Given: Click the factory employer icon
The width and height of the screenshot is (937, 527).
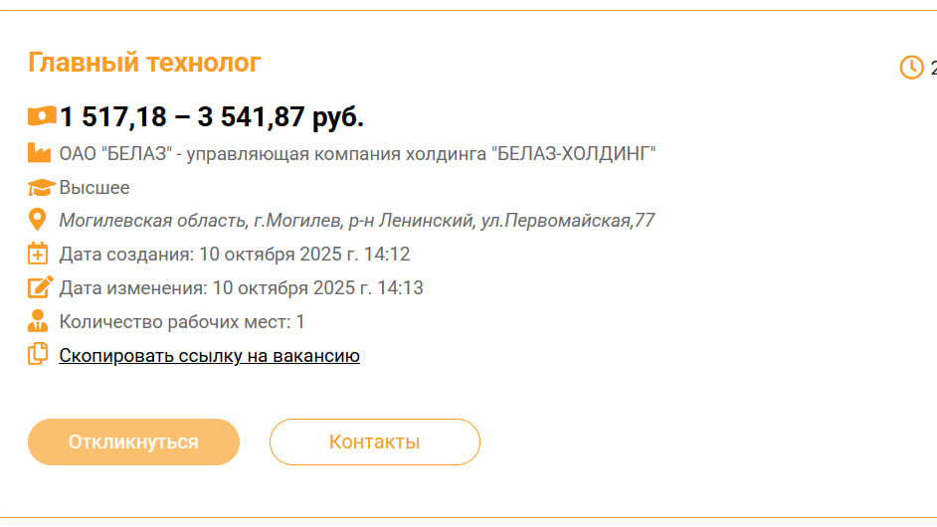Looking at the screenshot, I should [x=39, y=153].
